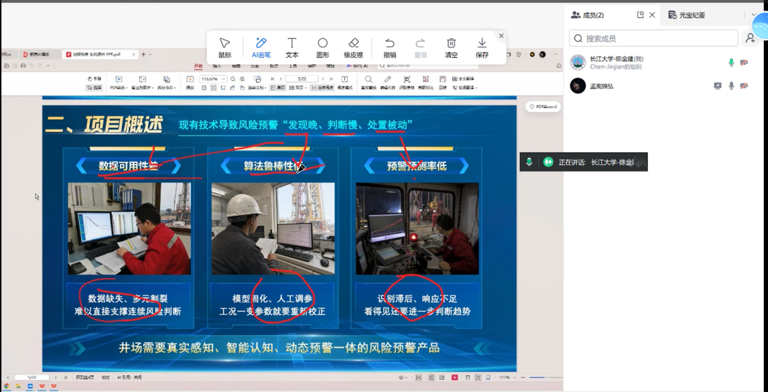This screenshot has width=768, height=392.
Task: Select the 手型 hand tool
Action: pos(94,79)
